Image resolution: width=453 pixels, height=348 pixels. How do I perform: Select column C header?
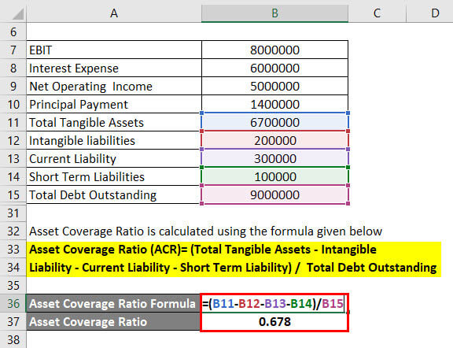[377, 13]
